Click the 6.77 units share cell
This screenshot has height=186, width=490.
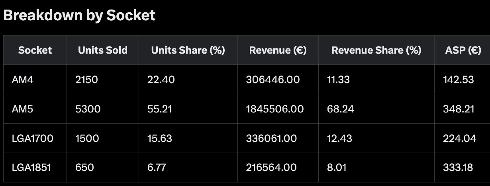188,167
